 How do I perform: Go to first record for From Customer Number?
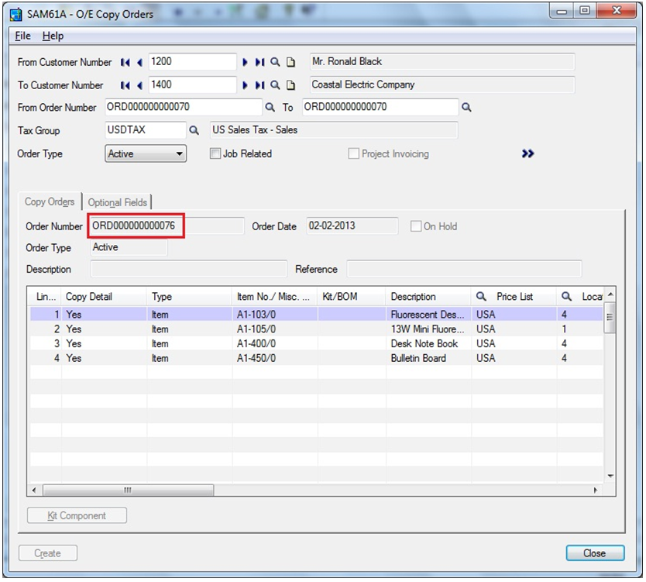coord(125,62)
